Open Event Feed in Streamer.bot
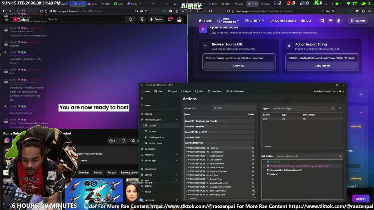 pyautogui.click(x=214, y=91)
